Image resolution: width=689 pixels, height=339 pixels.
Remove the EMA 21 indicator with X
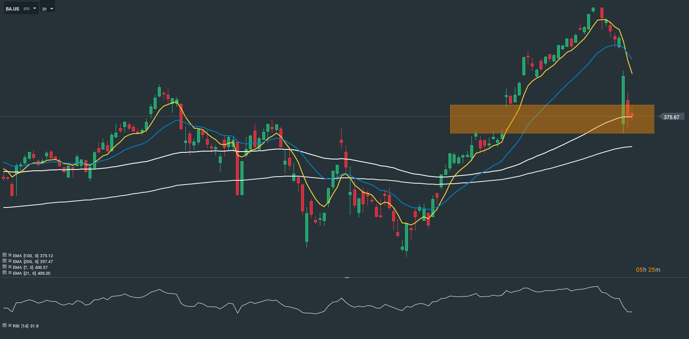pos(10,273)
